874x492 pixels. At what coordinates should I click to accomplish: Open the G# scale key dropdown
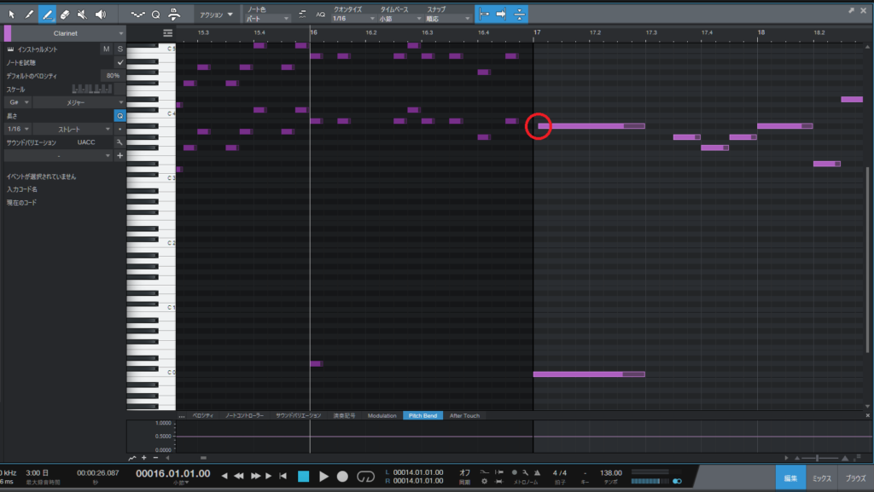coord(18,102)
